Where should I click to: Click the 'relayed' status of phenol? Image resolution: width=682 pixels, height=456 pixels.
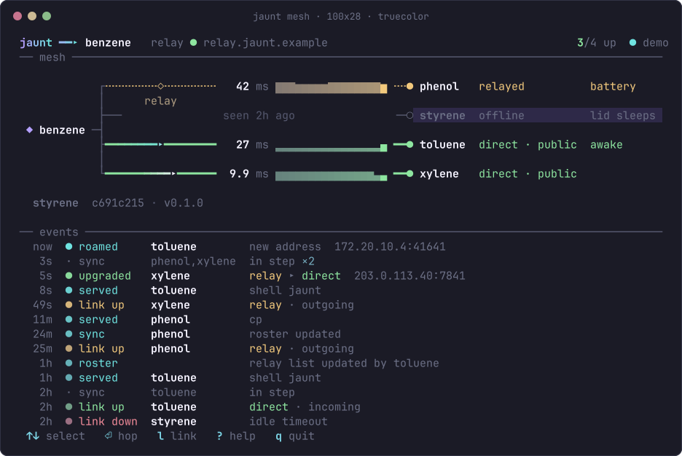[x=501, y=87]
